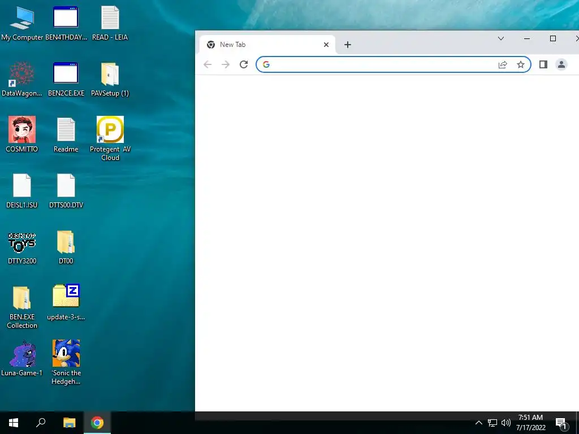Show hidden tray icons chevron

[x=478, y=423]
